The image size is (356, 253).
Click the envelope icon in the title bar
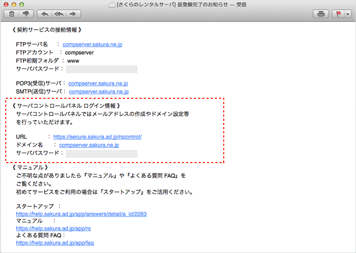click(x=112, y=5)
